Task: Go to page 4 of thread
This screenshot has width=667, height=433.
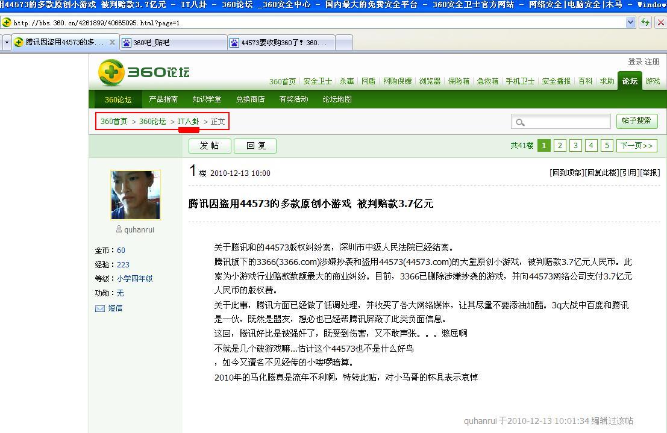Action: point(591,146)
